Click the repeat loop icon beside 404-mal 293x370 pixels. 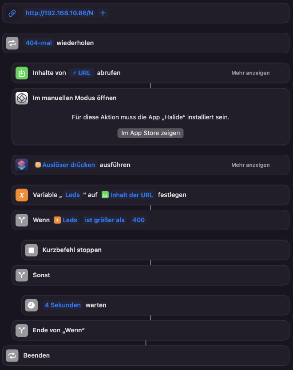(x=12, y=43)
